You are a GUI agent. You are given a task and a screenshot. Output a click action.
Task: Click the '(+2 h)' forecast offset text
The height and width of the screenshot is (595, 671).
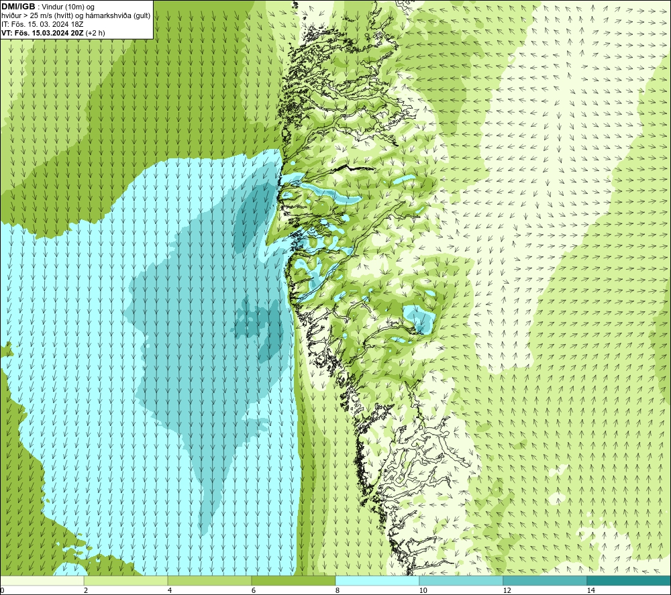coord(95,33)
